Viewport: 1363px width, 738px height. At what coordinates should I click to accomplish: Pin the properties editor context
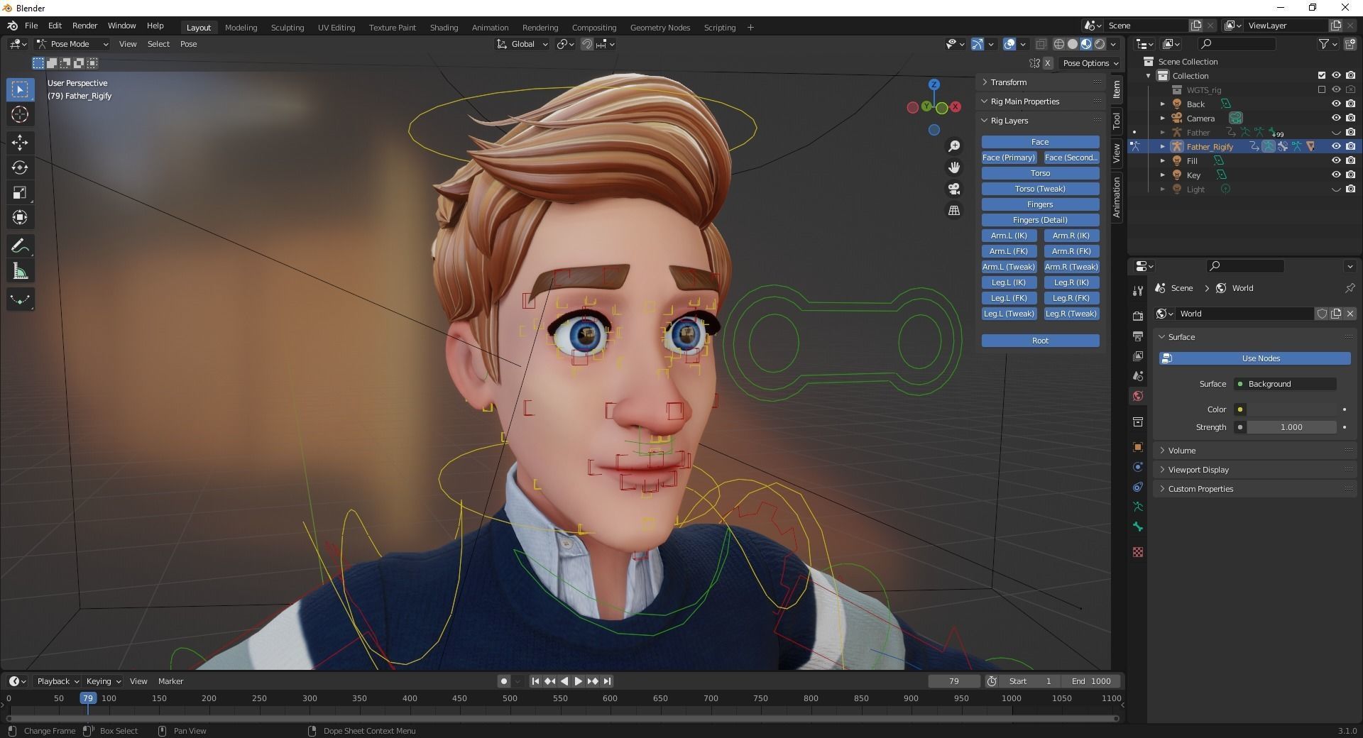[1350, 288]
